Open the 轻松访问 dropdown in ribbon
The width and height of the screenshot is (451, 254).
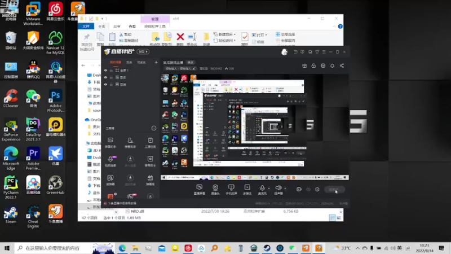coord(224,41)
